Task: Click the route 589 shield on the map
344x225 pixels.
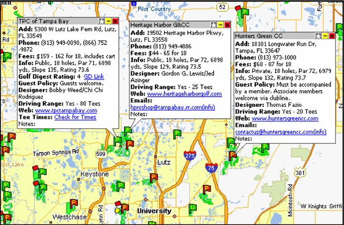Action: point(101,154)
